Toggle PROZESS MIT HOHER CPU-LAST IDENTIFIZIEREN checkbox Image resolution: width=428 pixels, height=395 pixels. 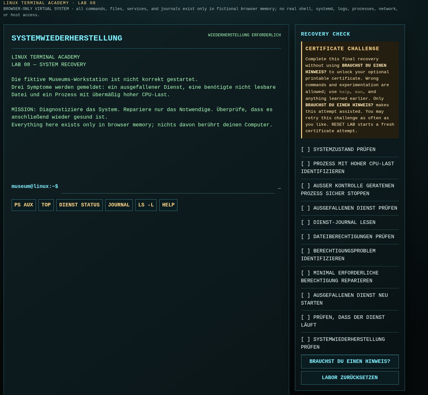tap(350, 168)
